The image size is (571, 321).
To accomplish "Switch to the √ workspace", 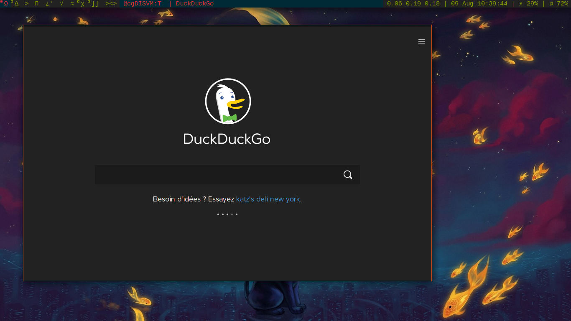I will point(61,4).
